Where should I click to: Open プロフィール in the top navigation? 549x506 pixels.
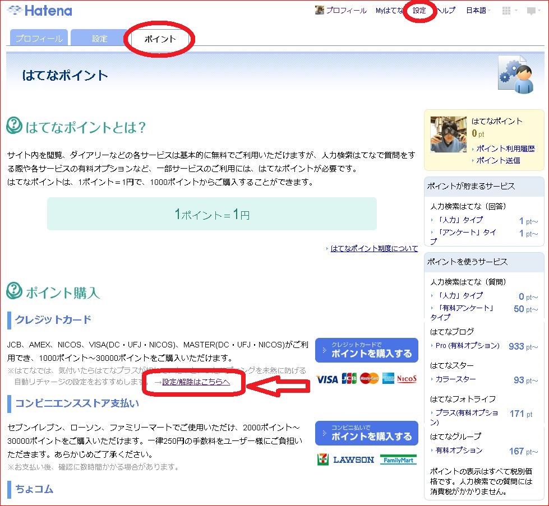click(x=346, y=11)
